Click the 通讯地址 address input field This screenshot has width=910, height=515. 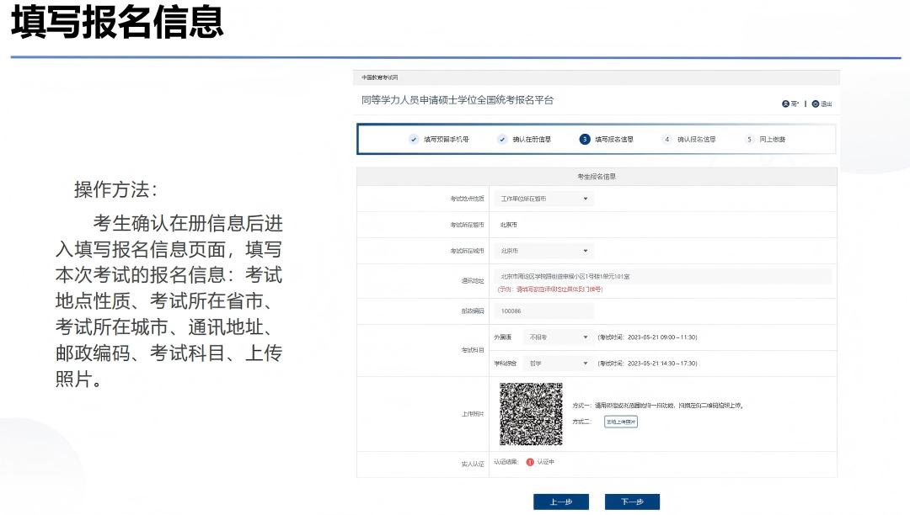pyautogui.click(x=662, y=276)
